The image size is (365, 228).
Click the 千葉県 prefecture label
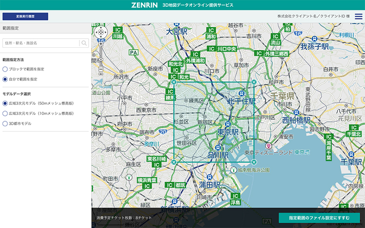(x=282, y=96)
